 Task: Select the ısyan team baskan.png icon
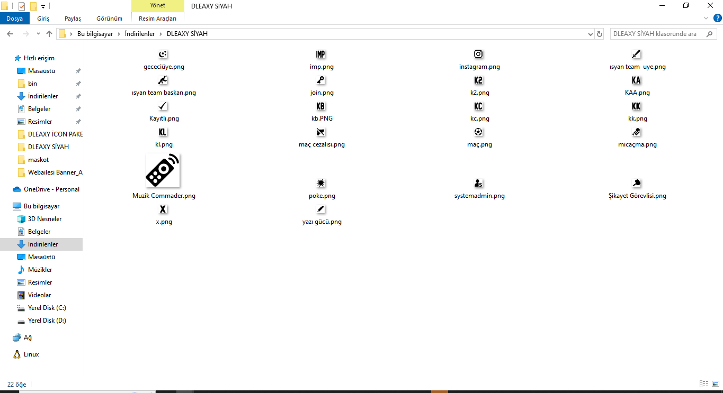tap(163, 80)
